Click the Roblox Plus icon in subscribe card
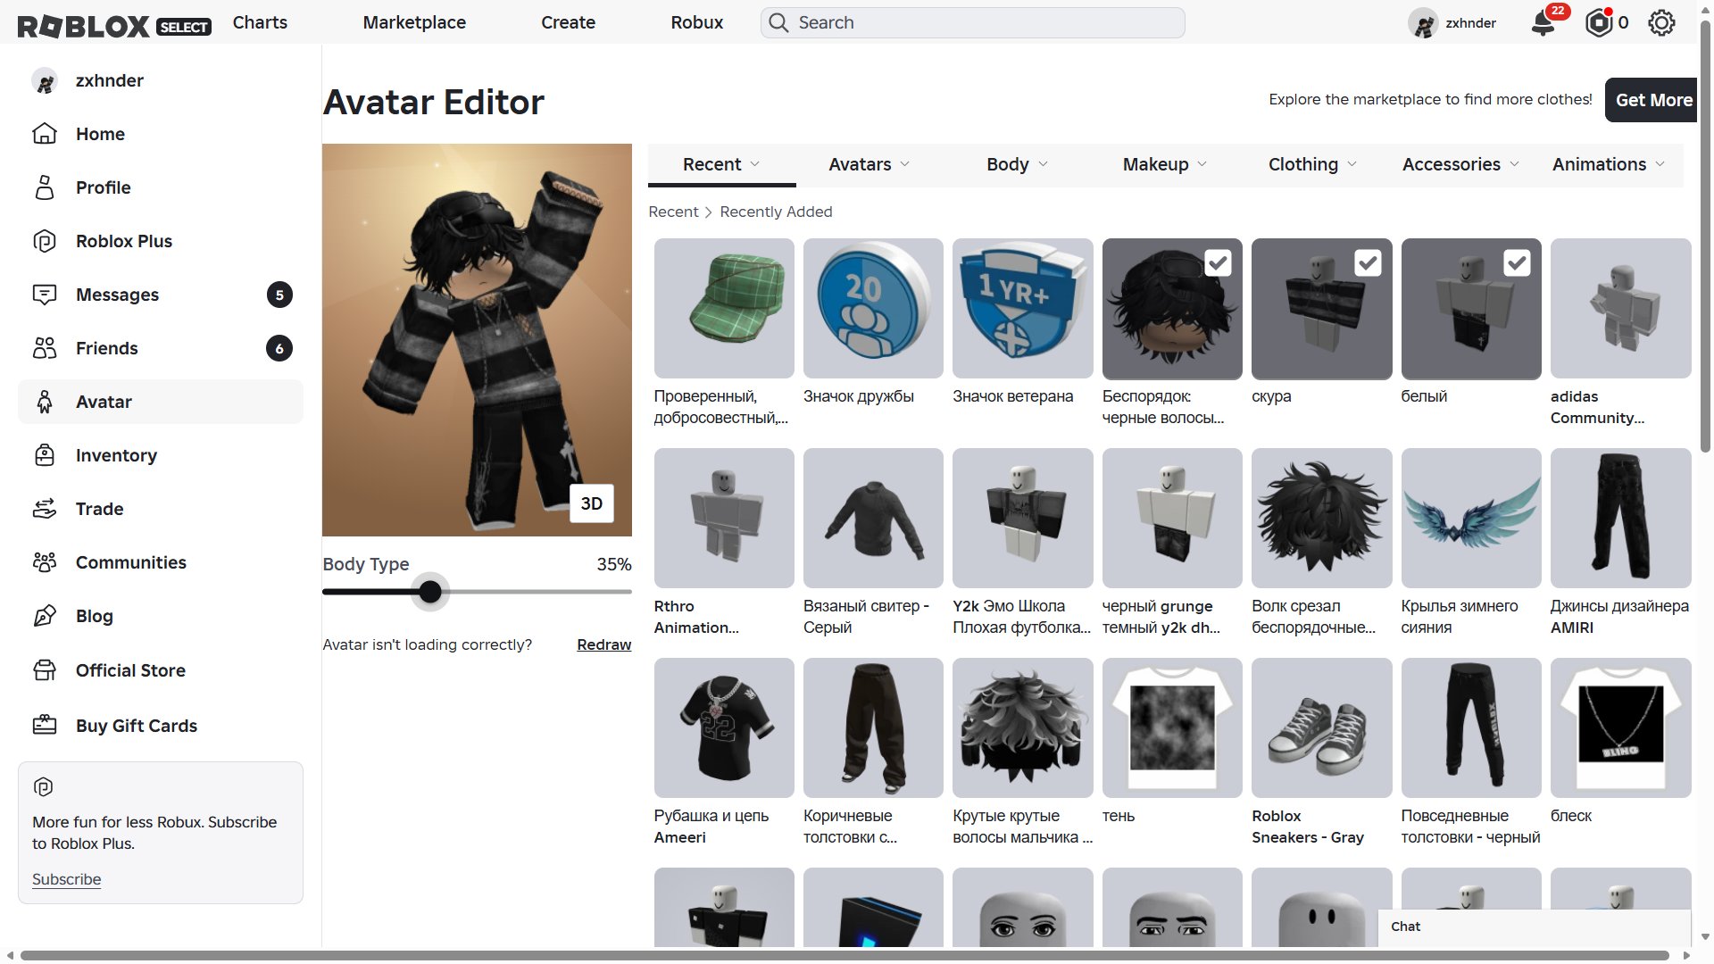The image size is (1714, 964). pos(44,787)
